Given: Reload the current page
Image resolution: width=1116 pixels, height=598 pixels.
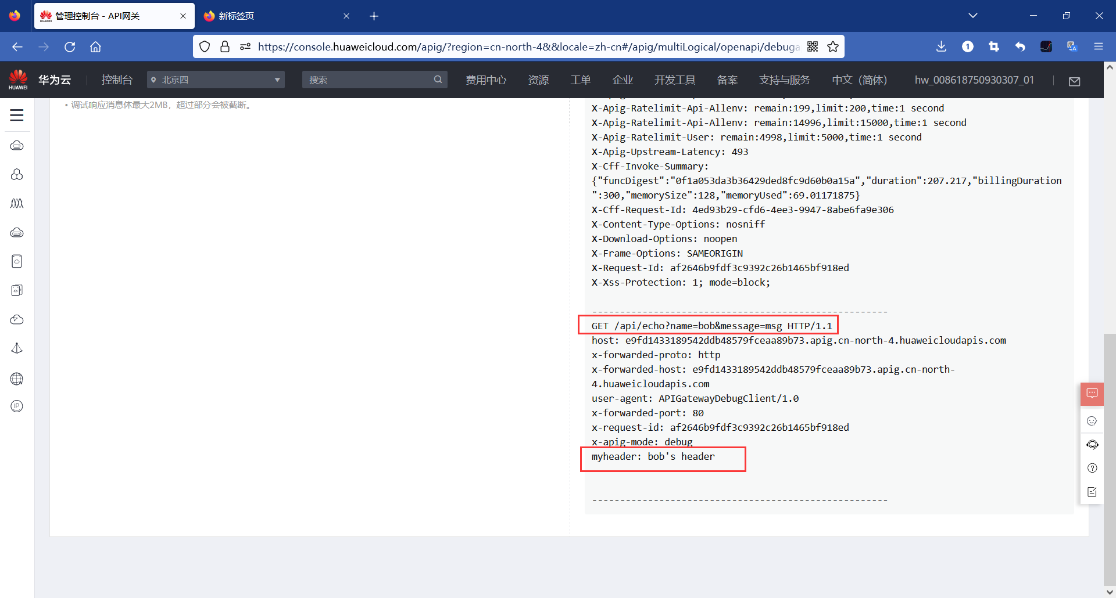Looking at the screenshot, I should [x=70, y=46].
